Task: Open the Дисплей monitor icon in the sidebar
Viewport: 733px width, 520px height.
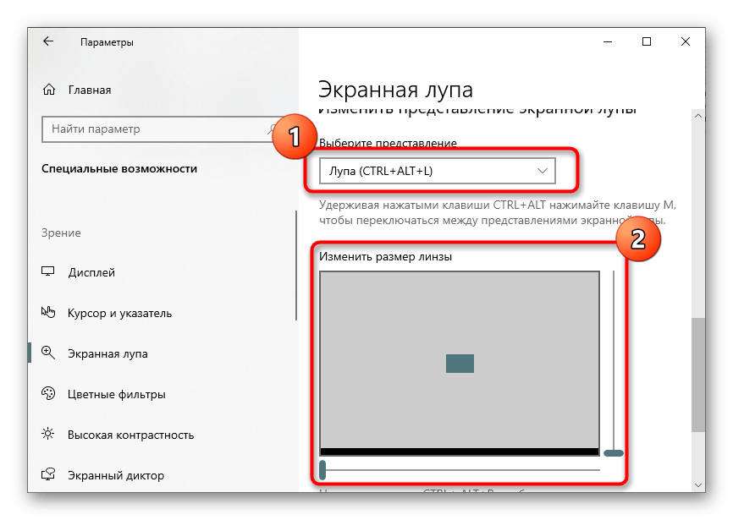Action: point(48,272)
